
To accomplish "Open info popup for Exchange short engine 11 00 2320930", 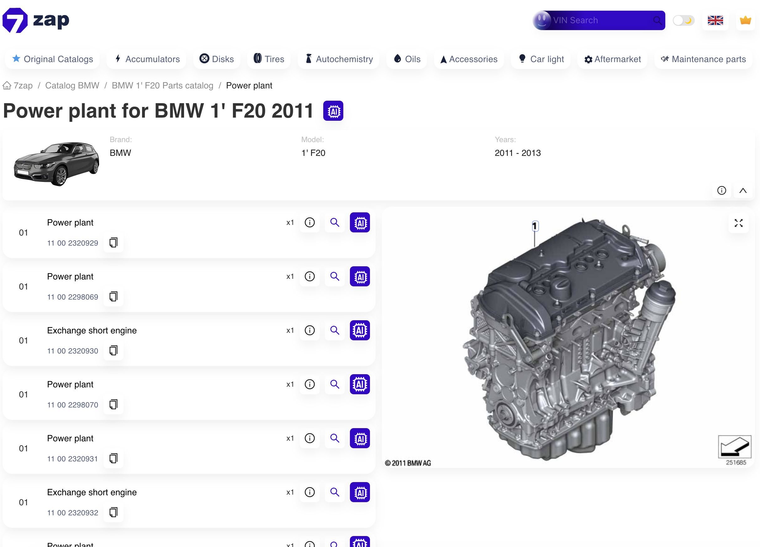I will click(310, 330).
